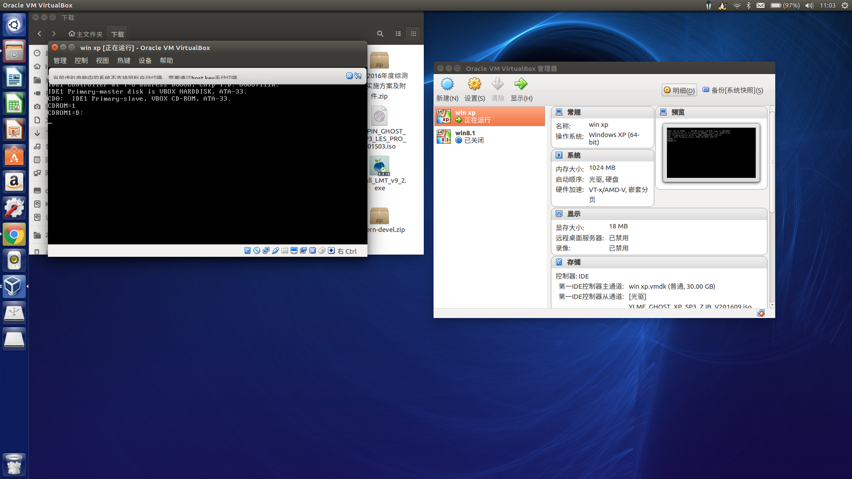Select the win8.1 virtual machine entry
The width and height of the screenshot is (852, 479).
489,137
